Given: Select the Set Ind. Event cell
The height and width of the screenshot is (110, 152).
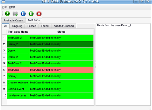Looking at the screenshot, I should [18, 89].
